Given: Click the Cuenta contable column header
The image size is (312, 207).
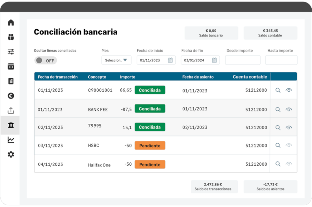Looking at the screenshot, I should (x=250, y=77).
